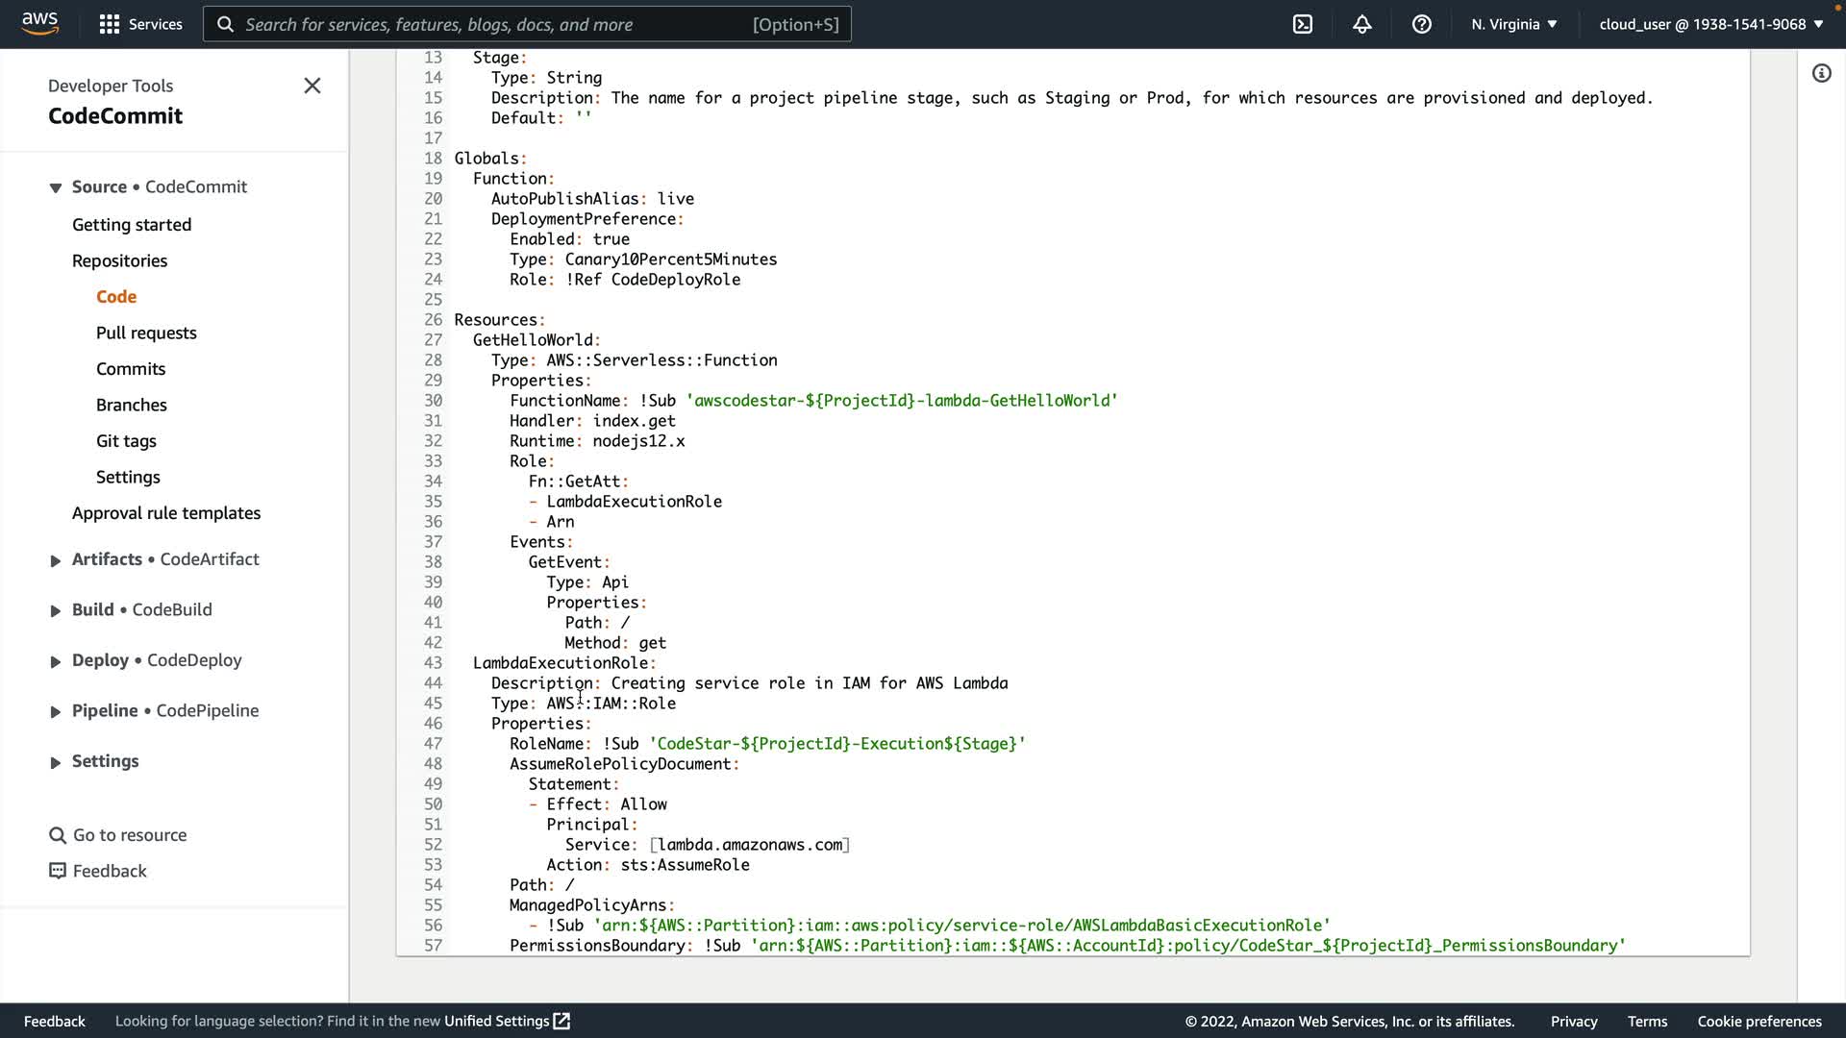Click the AWS logo home icon
Screen dimensions: 1846x1038
[40, 23]
